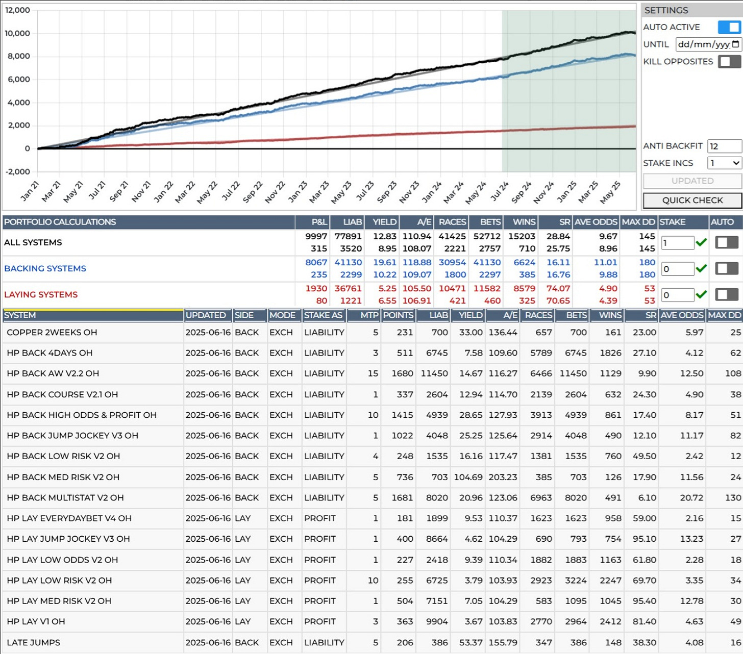Click the 9997 P&L value for ALL SYSTEMS
This screenshot has width=743, height=654.
tap(316, 236)
